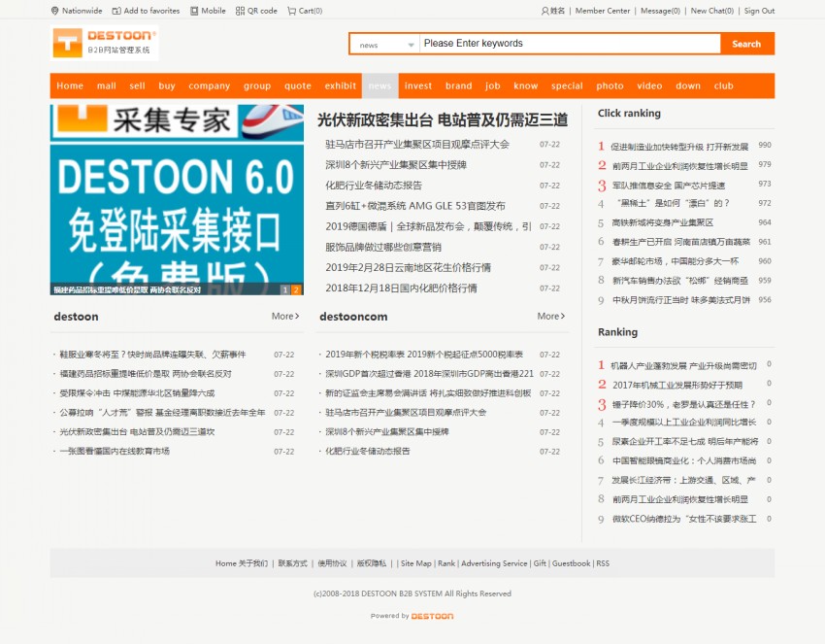Viewport: 825px width, 644px height.
Task: Open Click ranking item 7 豪华邮轮市场
Action: (676, 261)
